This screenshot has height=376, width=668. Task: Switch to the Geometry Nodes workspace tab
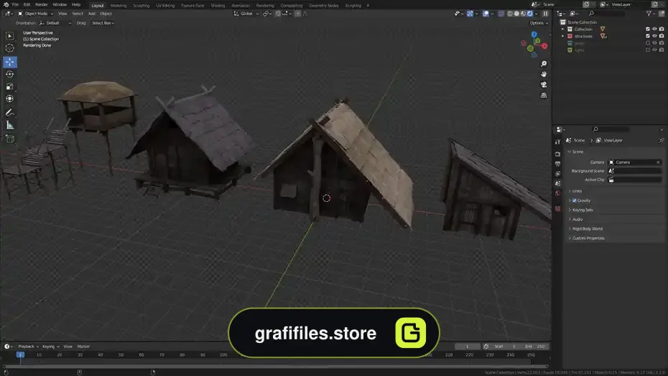coord(324,6)
